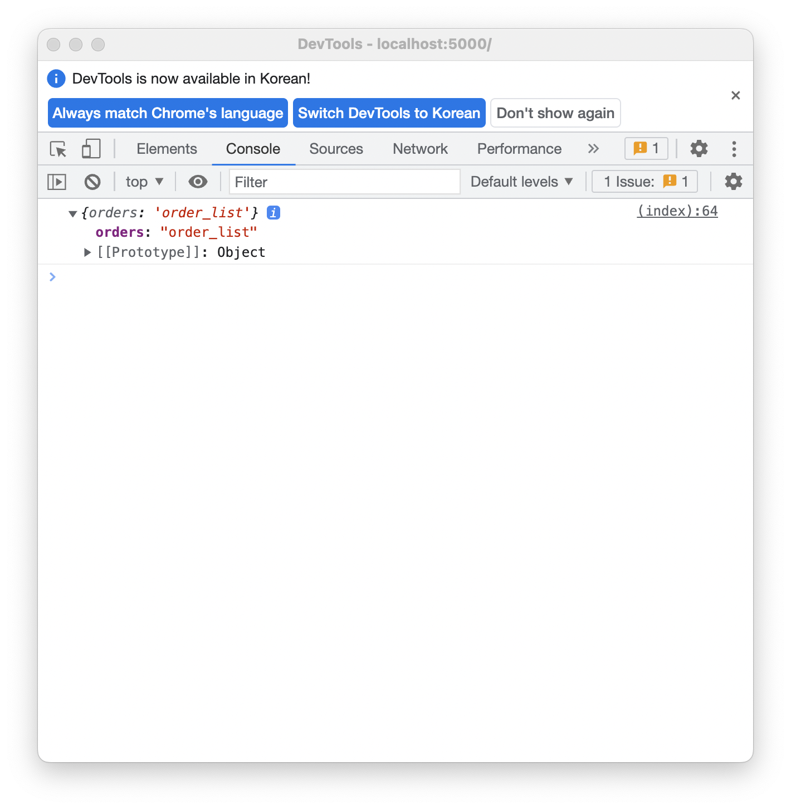Expand the [[Prototype]]: Object entry
This screenshot has height=809, width=791.
coord(87,252)
